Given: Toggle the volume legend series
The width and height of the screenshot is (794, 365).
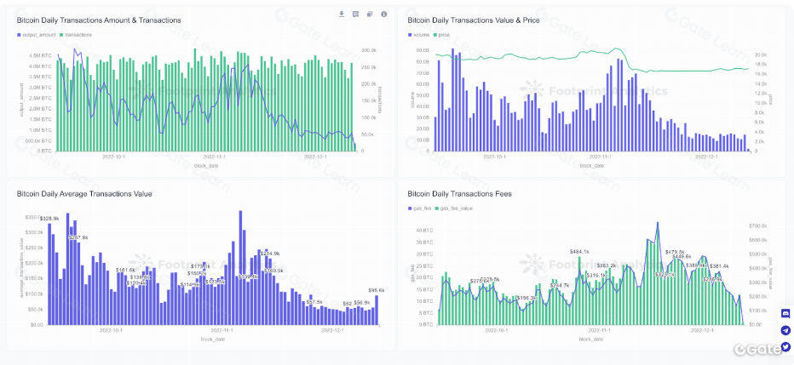Looking at the screenshot, I should 422,34.
